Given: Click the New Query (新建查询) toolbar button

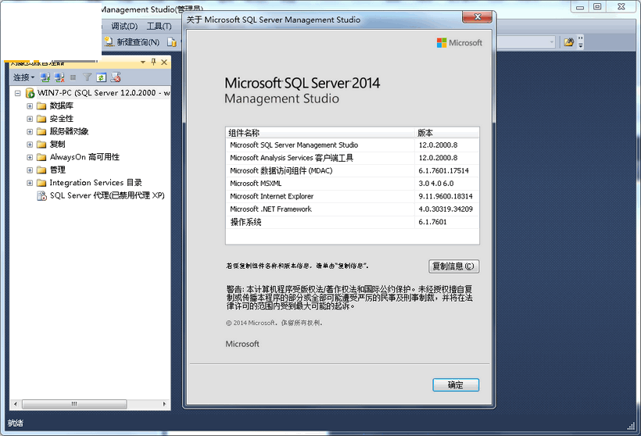Looking at the screenshot, I should click(x=132, y=42).
